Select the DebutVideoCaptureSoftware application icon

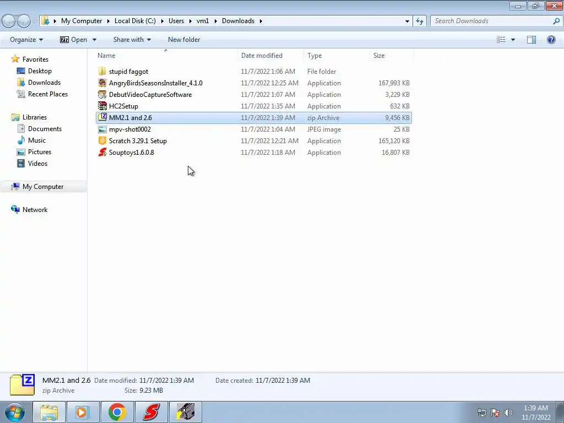click(102, 95)
